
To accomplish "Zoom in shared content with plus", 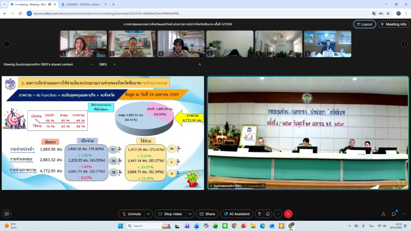I will point(115,65).
